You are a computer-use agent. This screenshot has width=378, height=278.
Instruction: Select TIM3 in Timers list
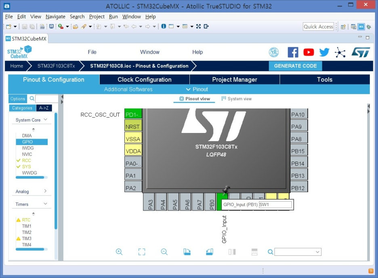pos(27,238)
